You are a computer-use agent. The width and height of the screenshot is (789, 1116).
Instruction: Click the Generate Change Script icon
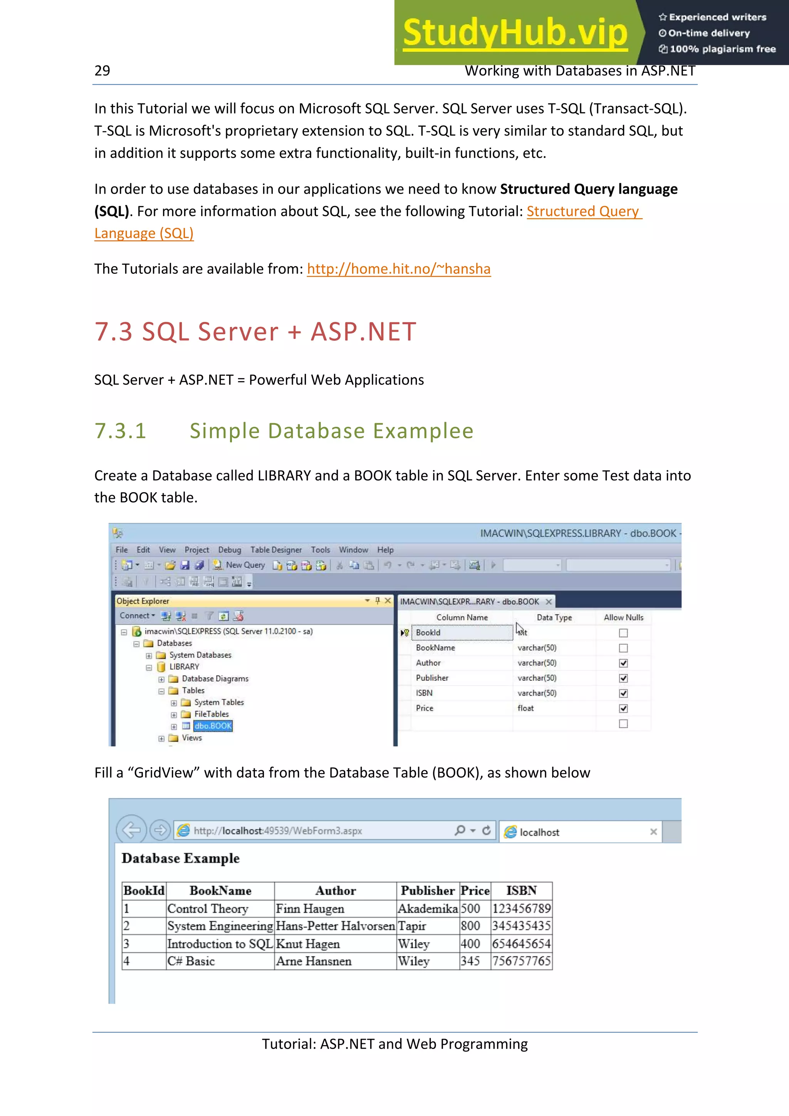coord(128,581)
